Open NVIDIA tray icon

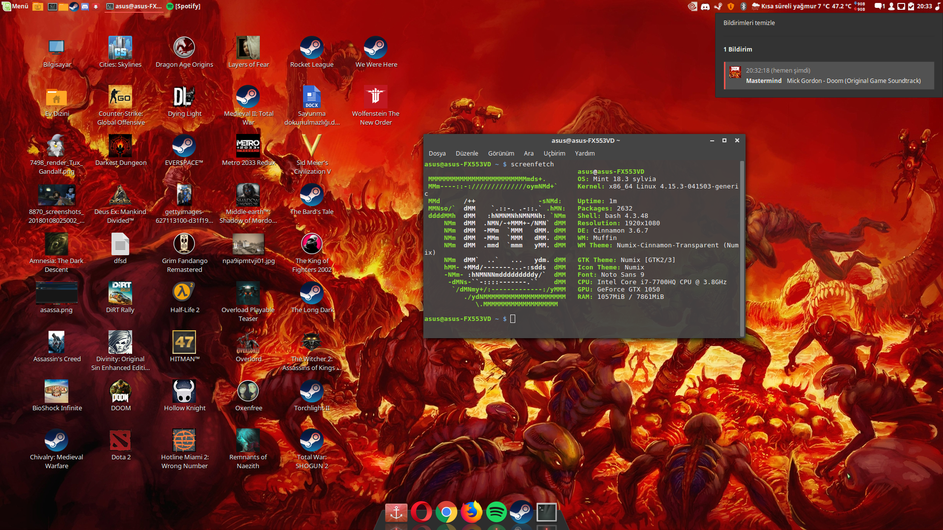[693, 6]
